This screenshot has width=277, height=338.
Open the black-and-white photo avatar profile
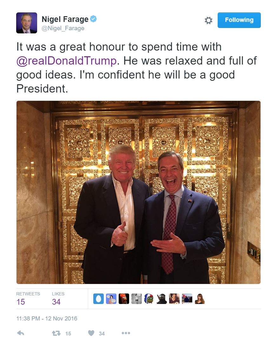click(x=136, y=299)
